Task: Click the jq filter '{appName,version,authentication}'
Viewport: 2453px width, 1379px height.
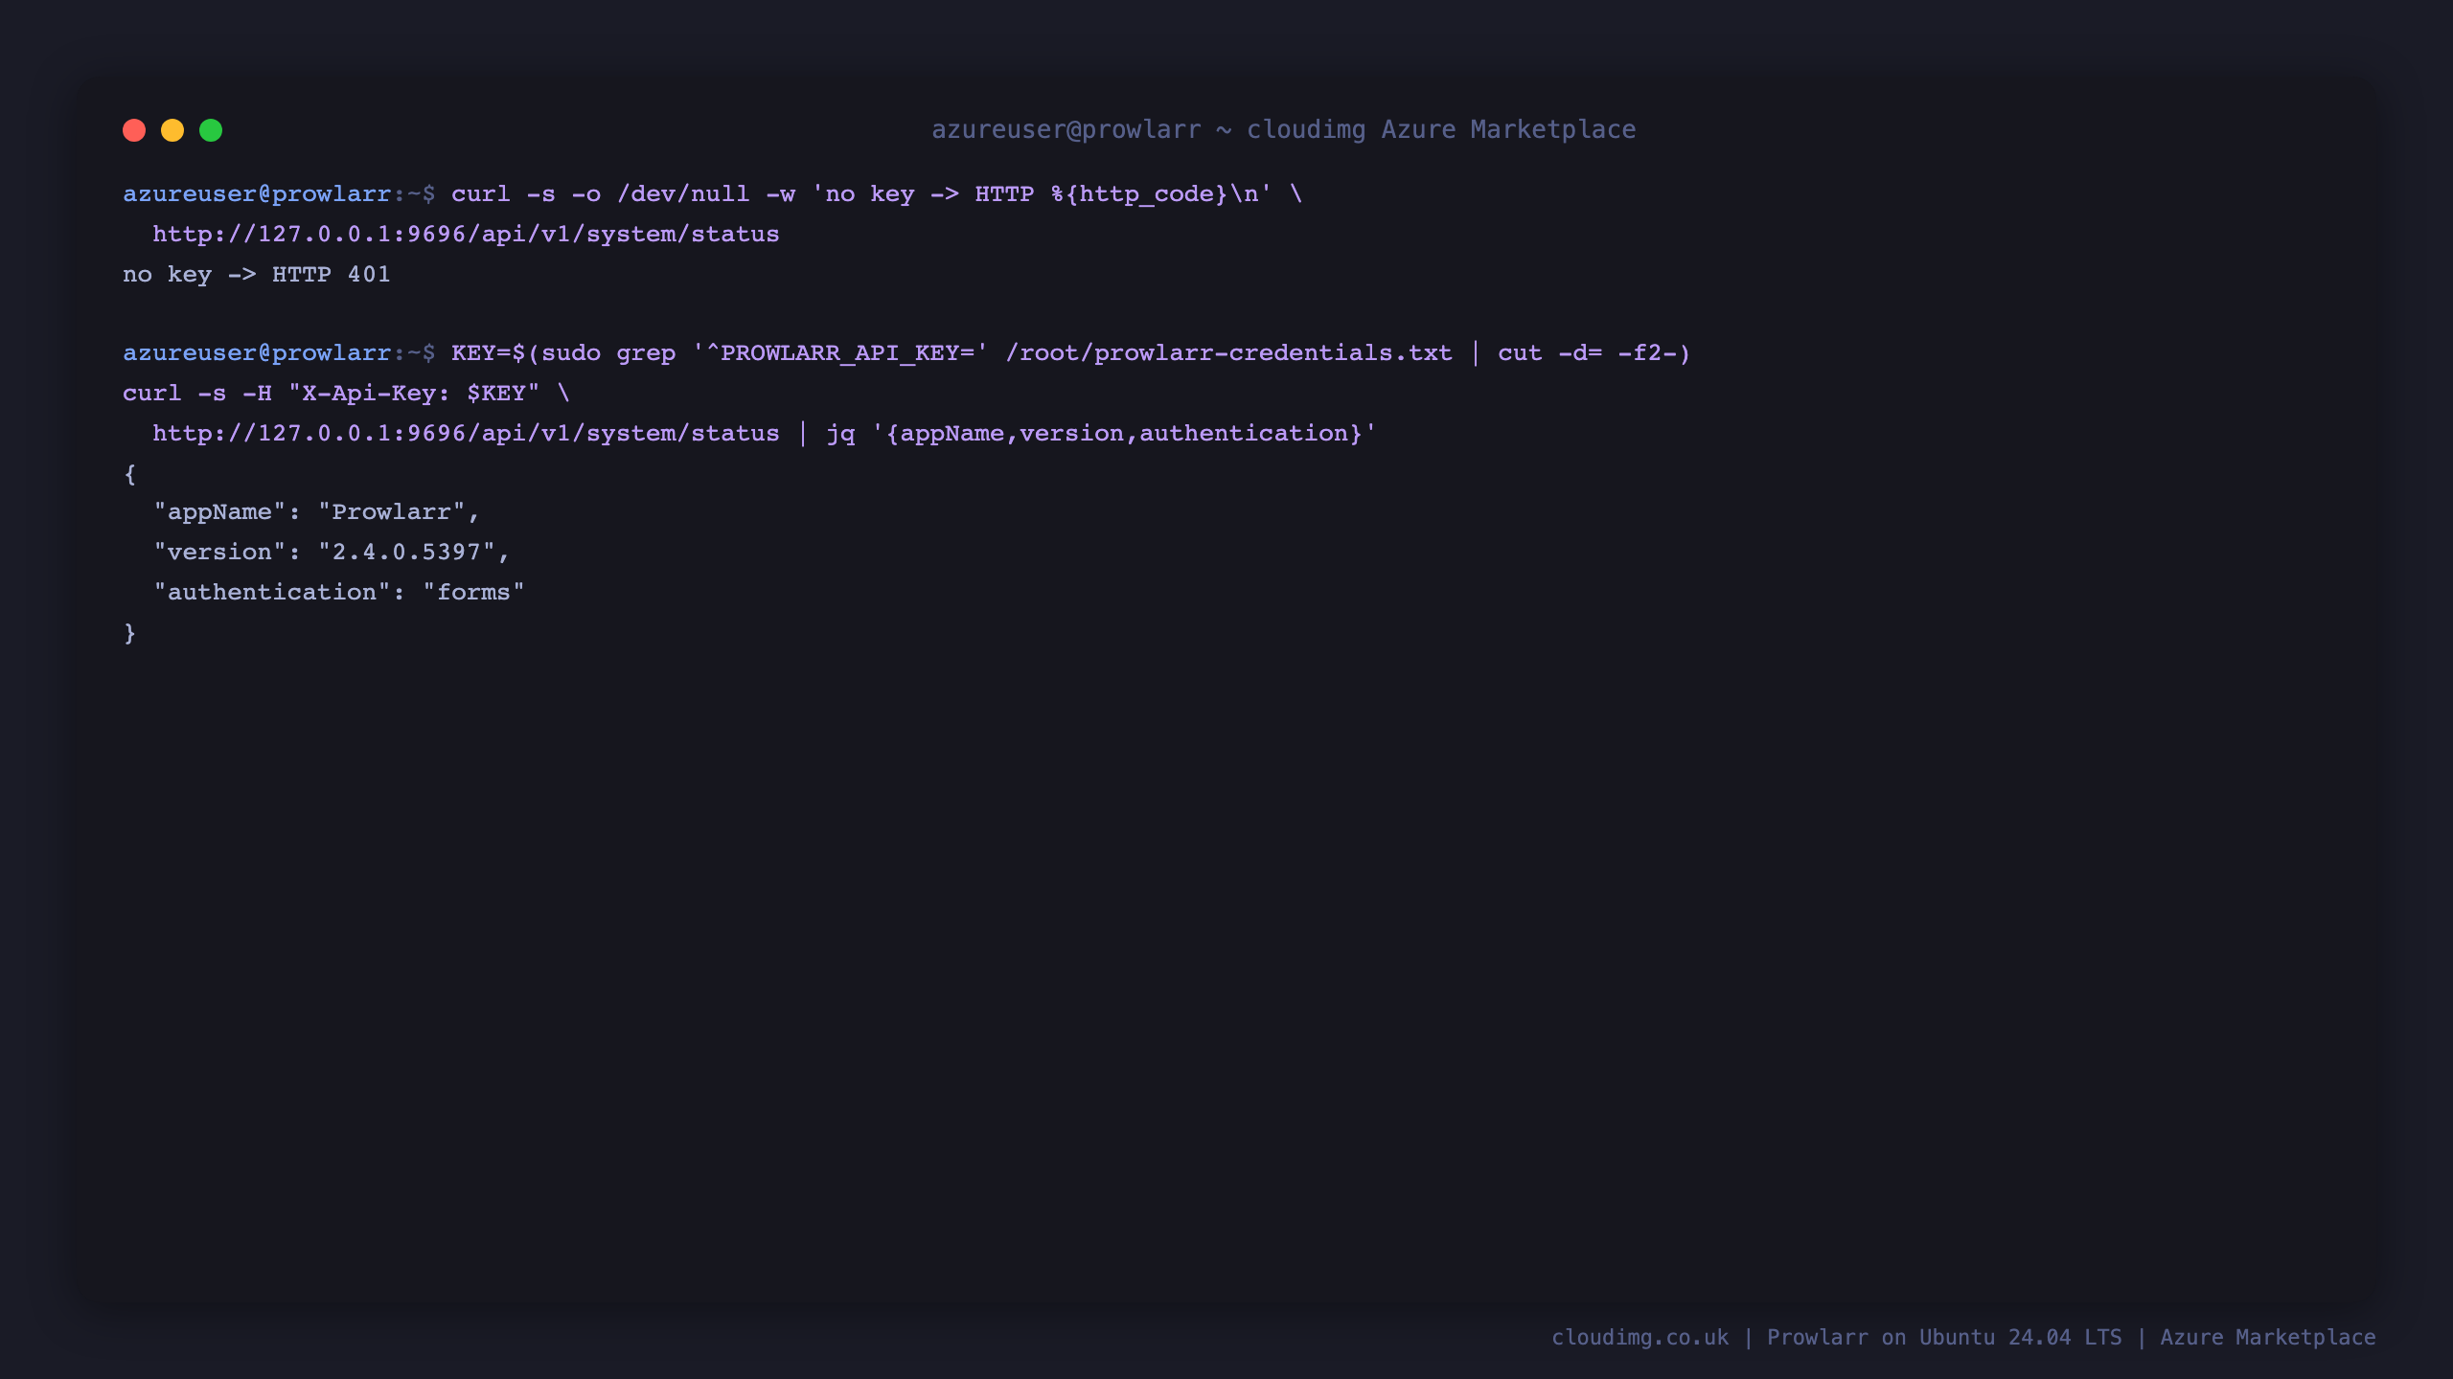Action: click(1124, 434)
